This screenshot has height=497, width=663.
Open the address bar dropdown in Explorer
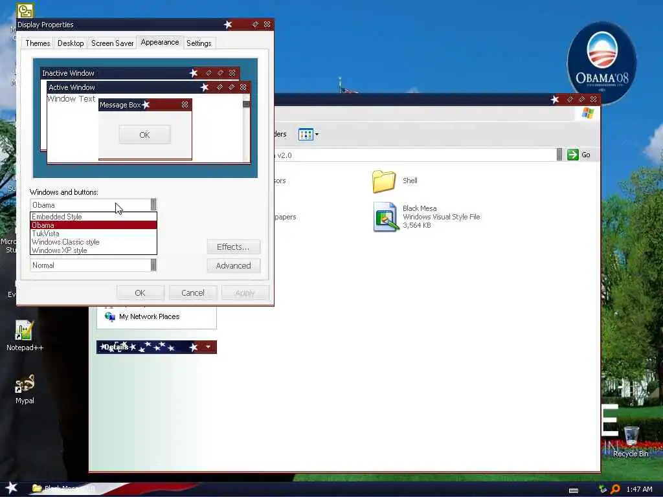pyautogui.click(x=559, y=155)
